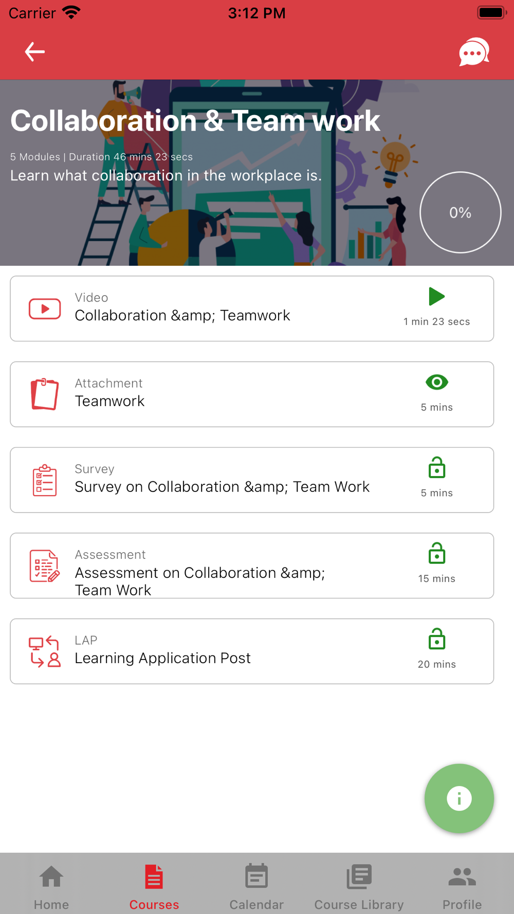View the Teamwork attachment via eye icon
The image size is (514, 914).
click(x=437, y=382)
